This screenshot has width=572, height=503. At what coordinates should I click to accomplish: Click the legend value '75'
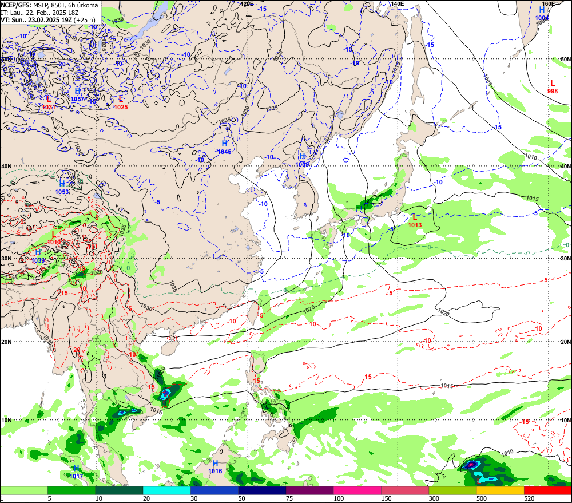click(x=289, y=498)
